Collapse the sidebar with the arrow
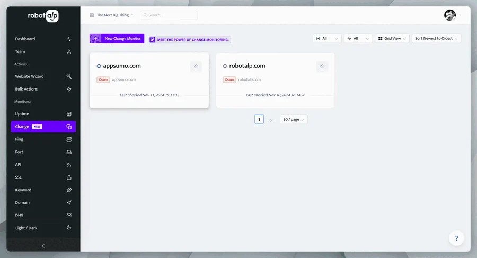The image size is (477, 258). pos(43,246)
